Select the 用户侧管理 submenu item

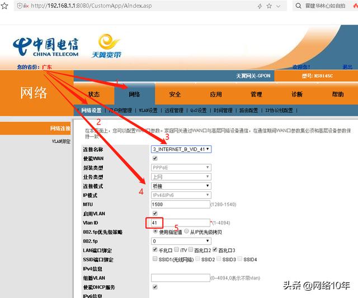tap(121, 110)
